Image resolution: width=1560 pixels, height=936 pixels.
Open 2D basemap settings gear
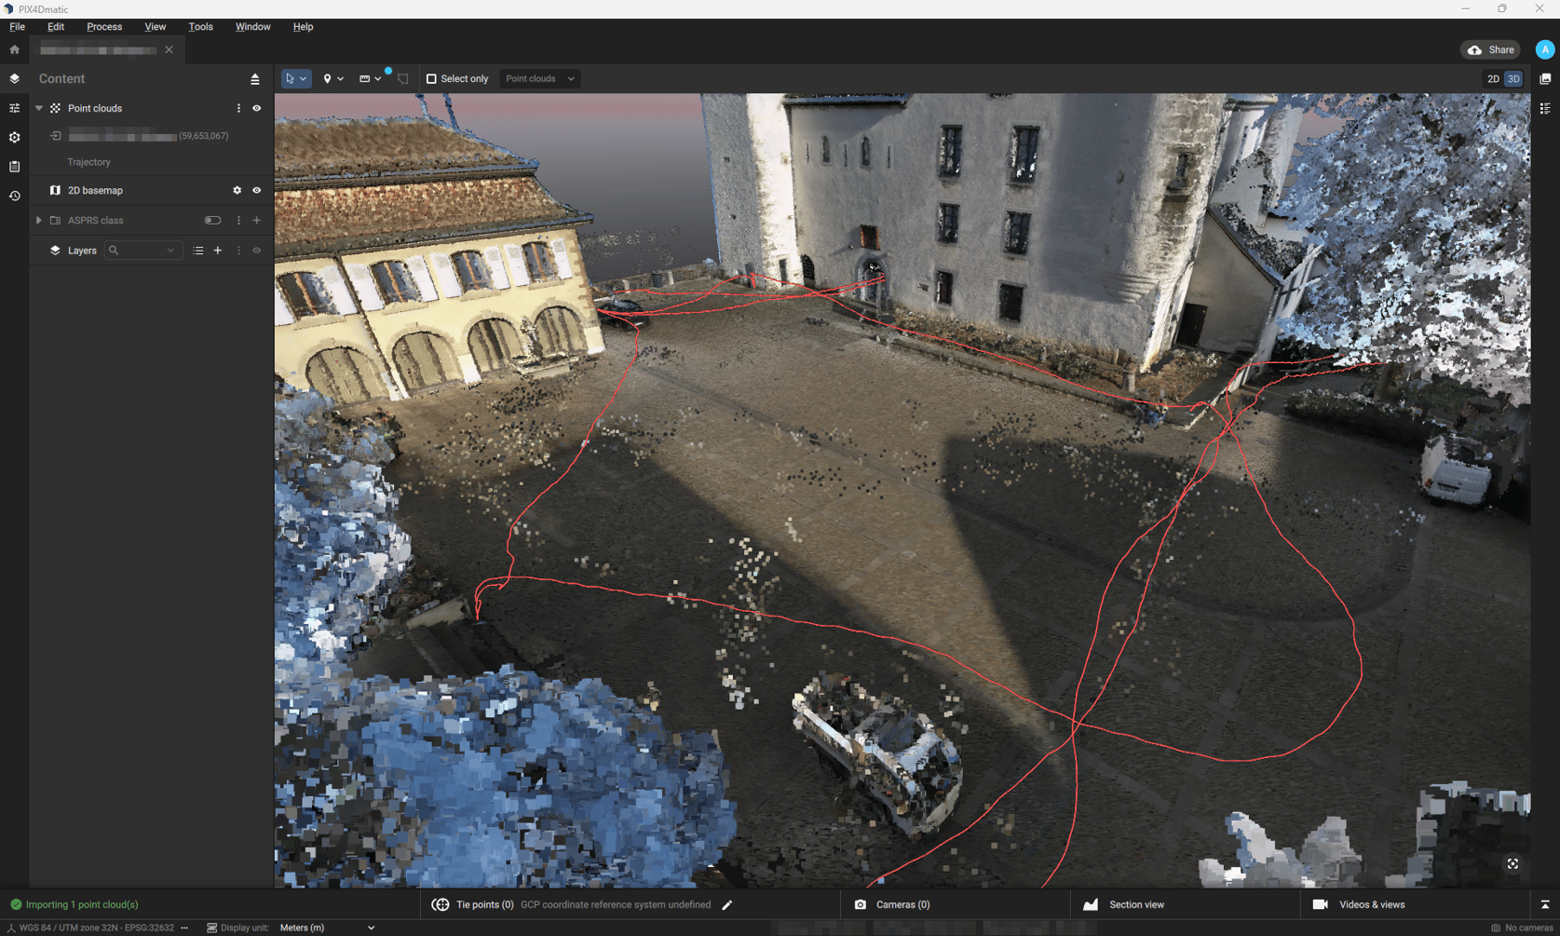[237, 190]
